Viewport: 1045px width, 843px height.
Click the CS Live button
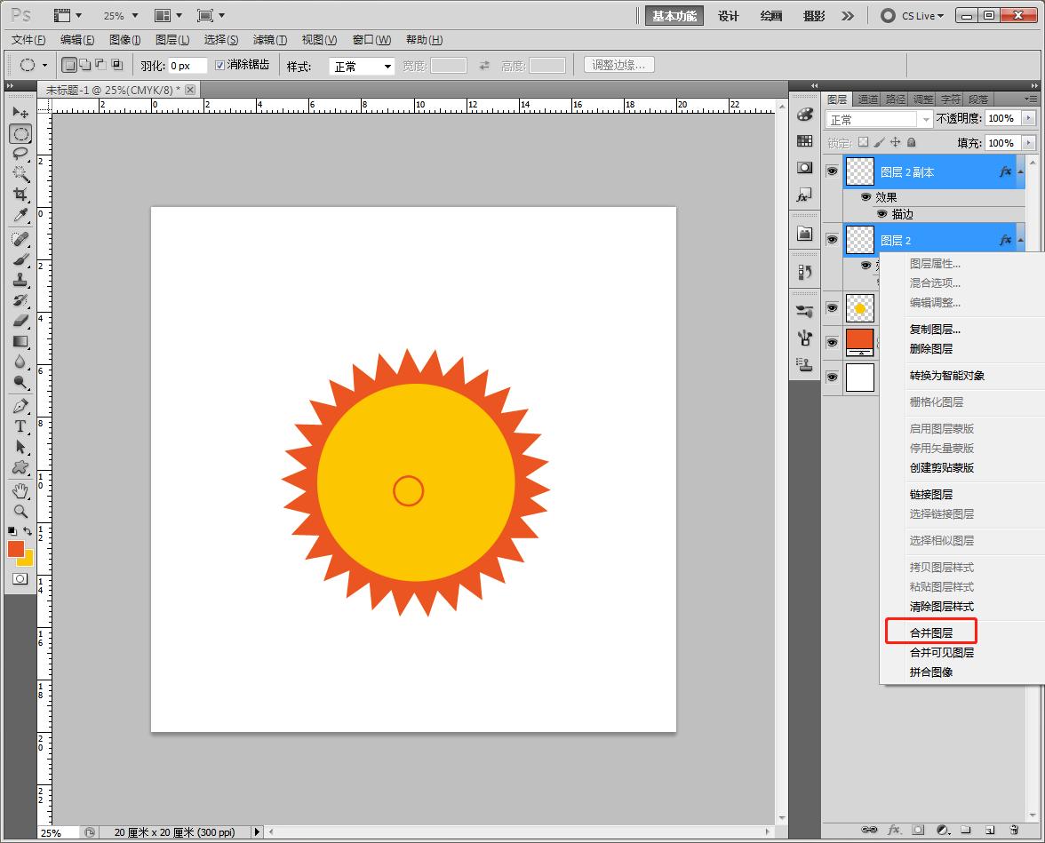913,16
